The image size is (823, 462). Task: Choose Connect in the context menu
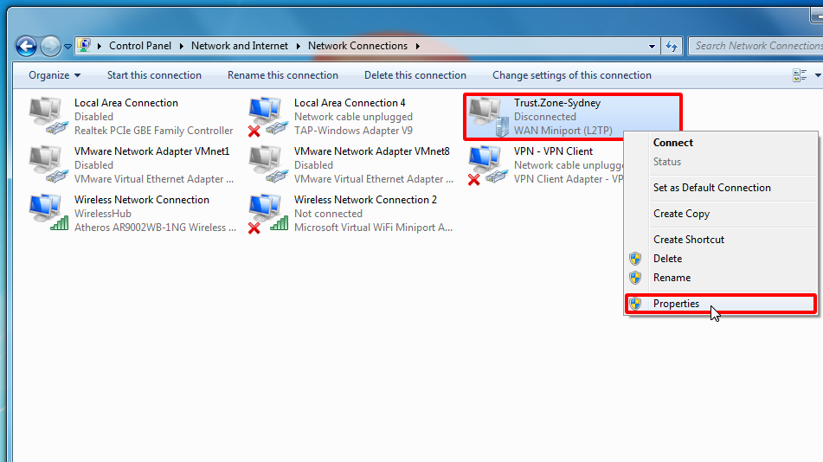[x=672, y=143]
